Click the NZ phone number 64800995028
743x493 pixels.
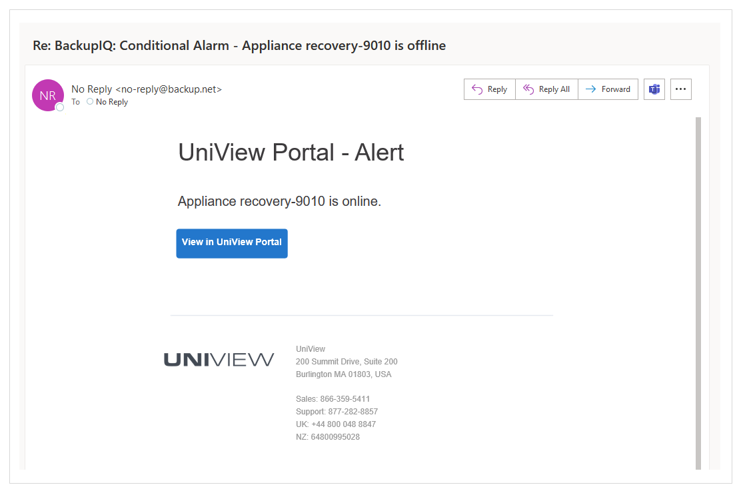(x=335, y=437)
